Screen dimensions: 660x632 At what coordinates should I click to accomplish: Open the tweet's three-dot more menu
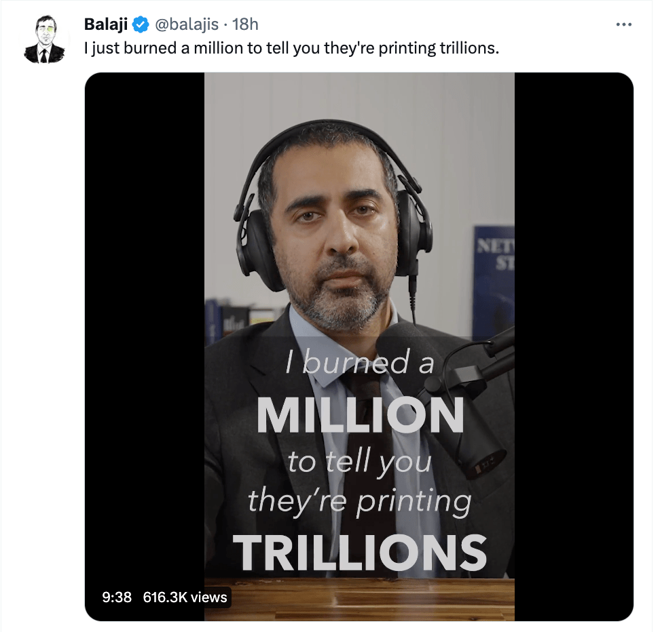tap(623, 25)
